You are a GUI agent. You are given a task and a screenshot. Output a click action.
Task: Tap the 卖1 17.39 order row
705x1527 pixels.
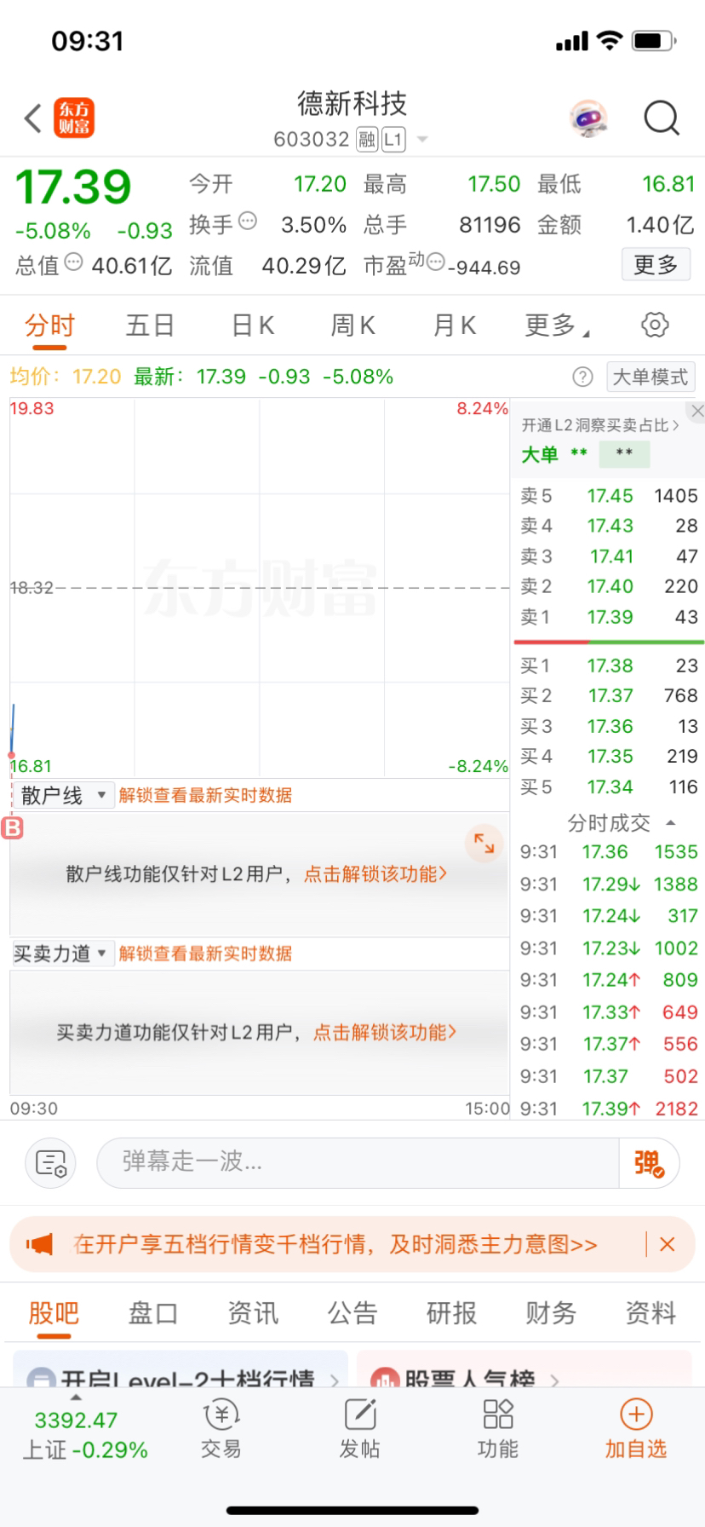click(609, 617)
